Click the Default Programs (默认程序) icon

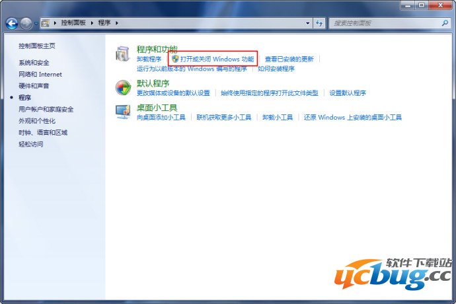[x=123, y=88]
